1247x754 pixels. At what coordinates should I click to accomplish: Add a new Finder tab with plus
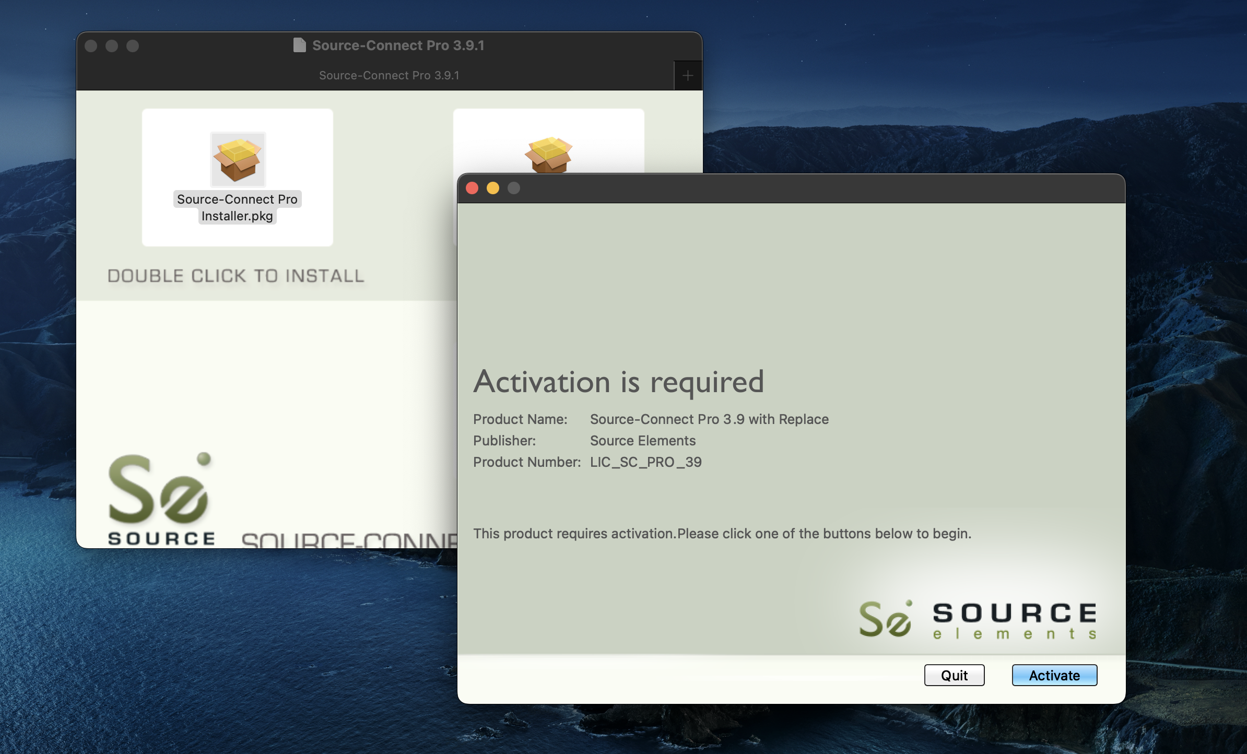(688, 76)
